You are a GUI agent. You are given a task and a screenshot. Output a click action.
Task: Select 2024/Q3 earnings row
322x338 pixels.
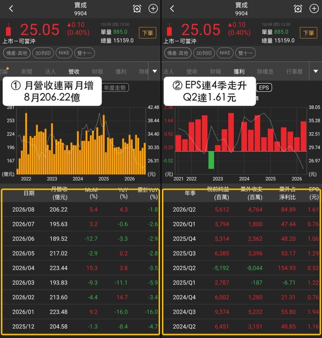click(x=241, y=312)
